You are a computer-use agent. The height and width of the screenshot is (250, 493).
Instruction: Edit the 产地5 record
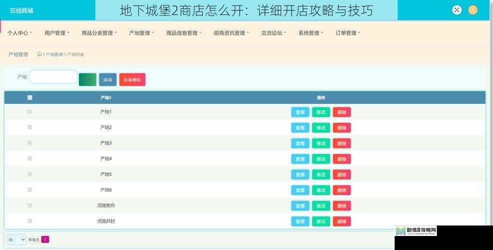click(321, 174)
